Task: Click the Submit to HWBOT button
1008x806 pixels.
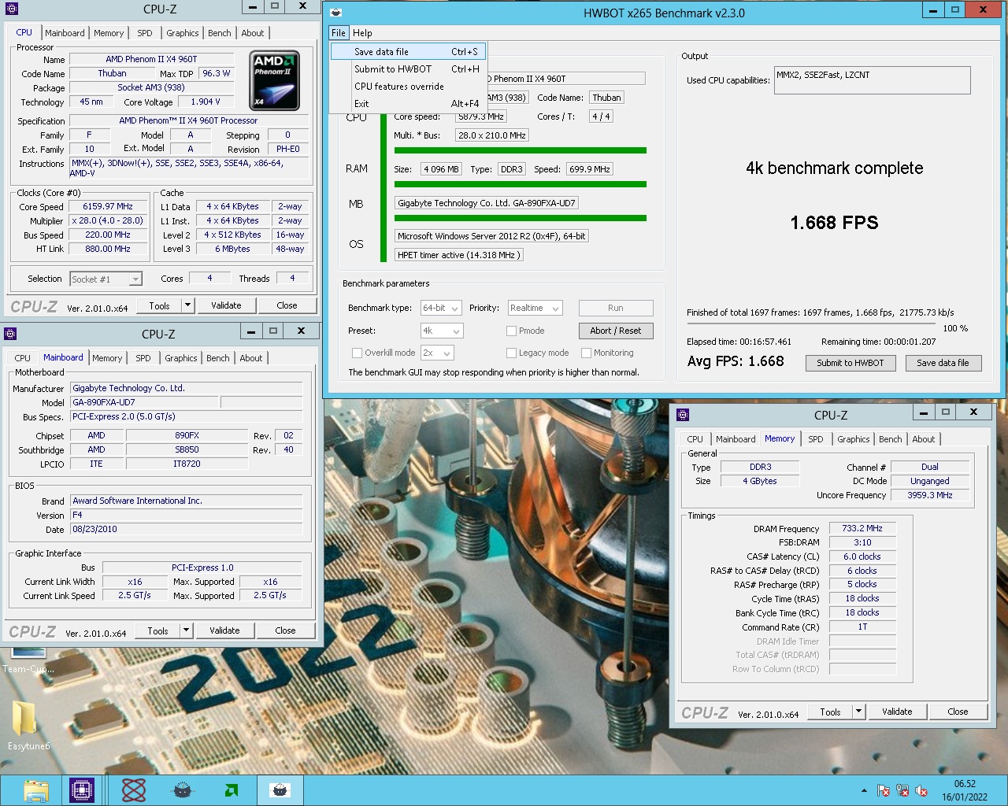Action: click(x=850, y=363)
